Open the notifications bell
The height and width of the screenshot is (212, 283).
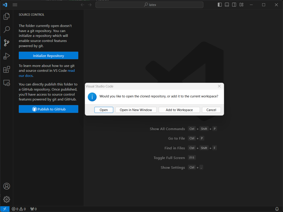pos(277,209)
